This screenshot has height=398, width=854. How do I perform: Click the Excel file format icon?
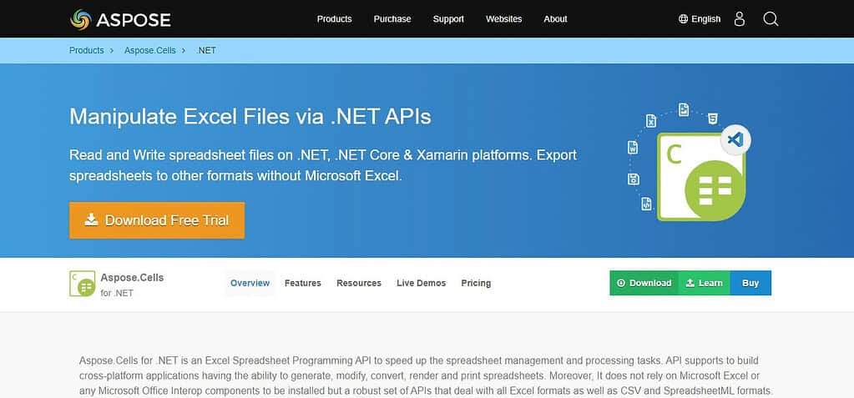point(651,121)
